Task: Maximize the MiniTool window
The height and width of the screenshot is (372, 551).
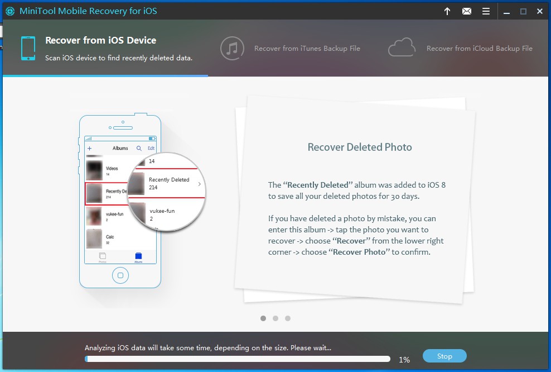Action: pos(523,11)
